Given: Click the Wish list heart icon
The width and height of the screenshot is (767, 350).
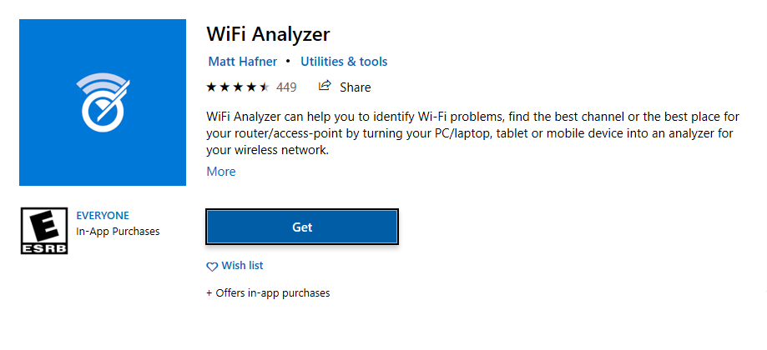Looking at the screenshot, I should (212, 267).
